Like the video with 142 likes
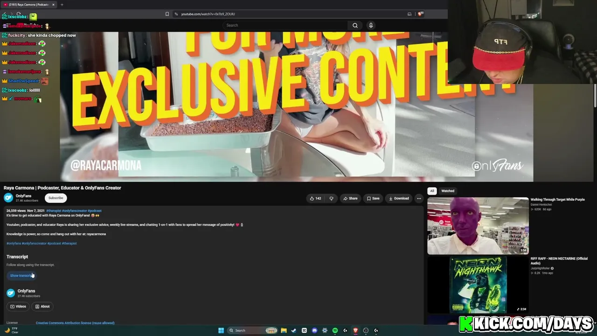 coord(315,198)
